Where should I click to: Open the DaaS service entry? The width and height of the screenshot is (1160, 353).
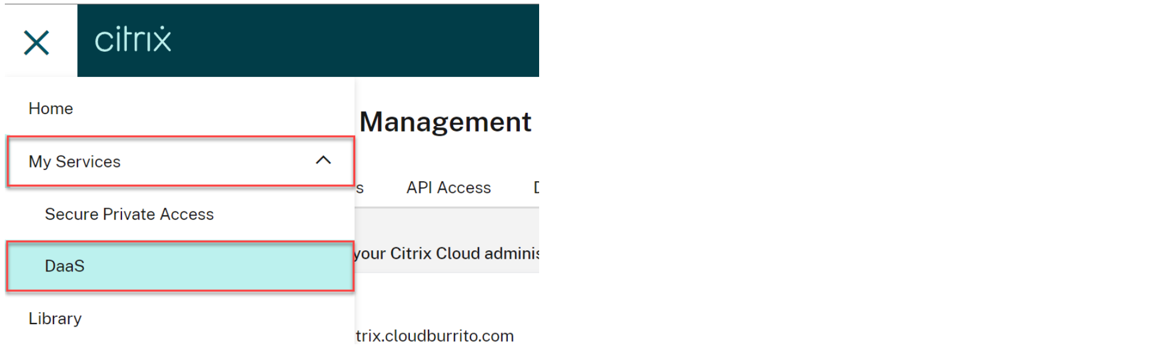(x=65, y=266)
